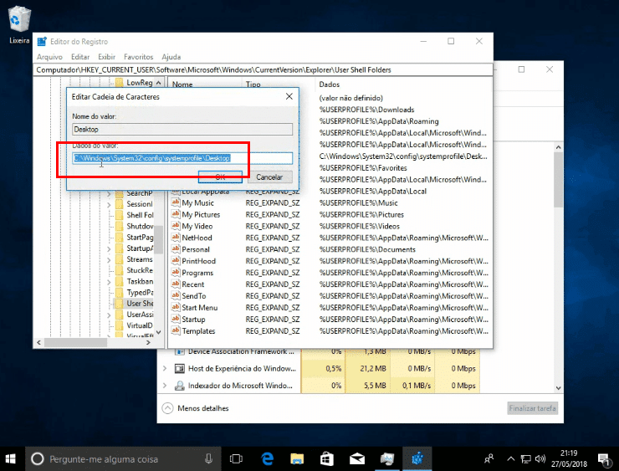
Task: Open Mail app from taskbar
Action: (x=357, y=458)
